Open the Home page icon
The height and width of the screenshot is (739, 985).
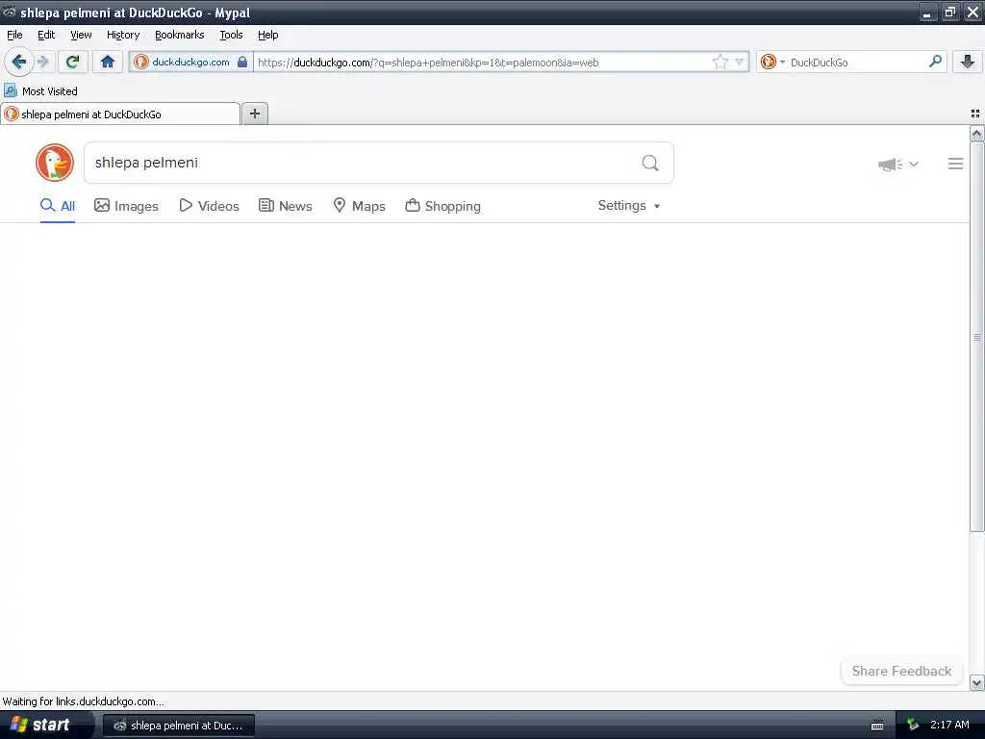pos(108,62)
